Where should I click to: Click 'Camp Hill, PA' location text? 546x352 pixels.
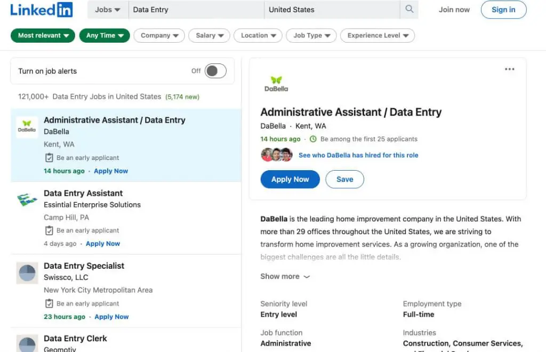pyautogui.click(x=67, y=217)
